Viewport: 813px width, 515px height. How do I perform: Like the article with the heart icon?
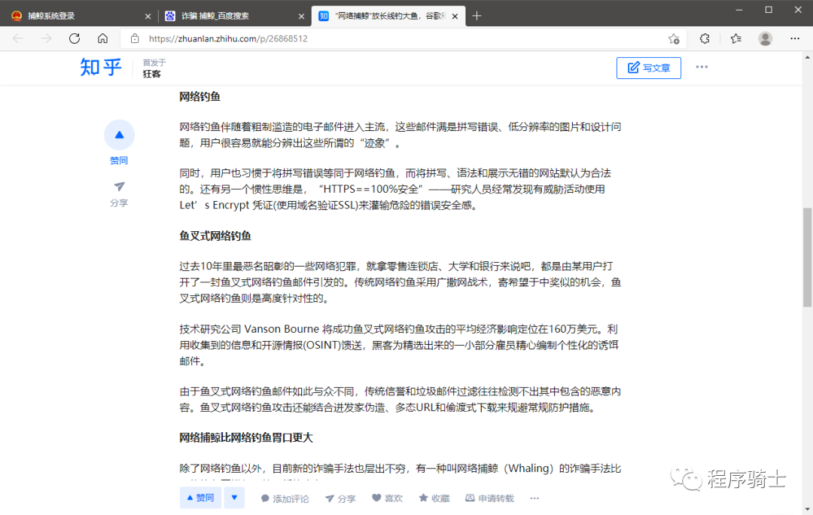tap(387, 498)
